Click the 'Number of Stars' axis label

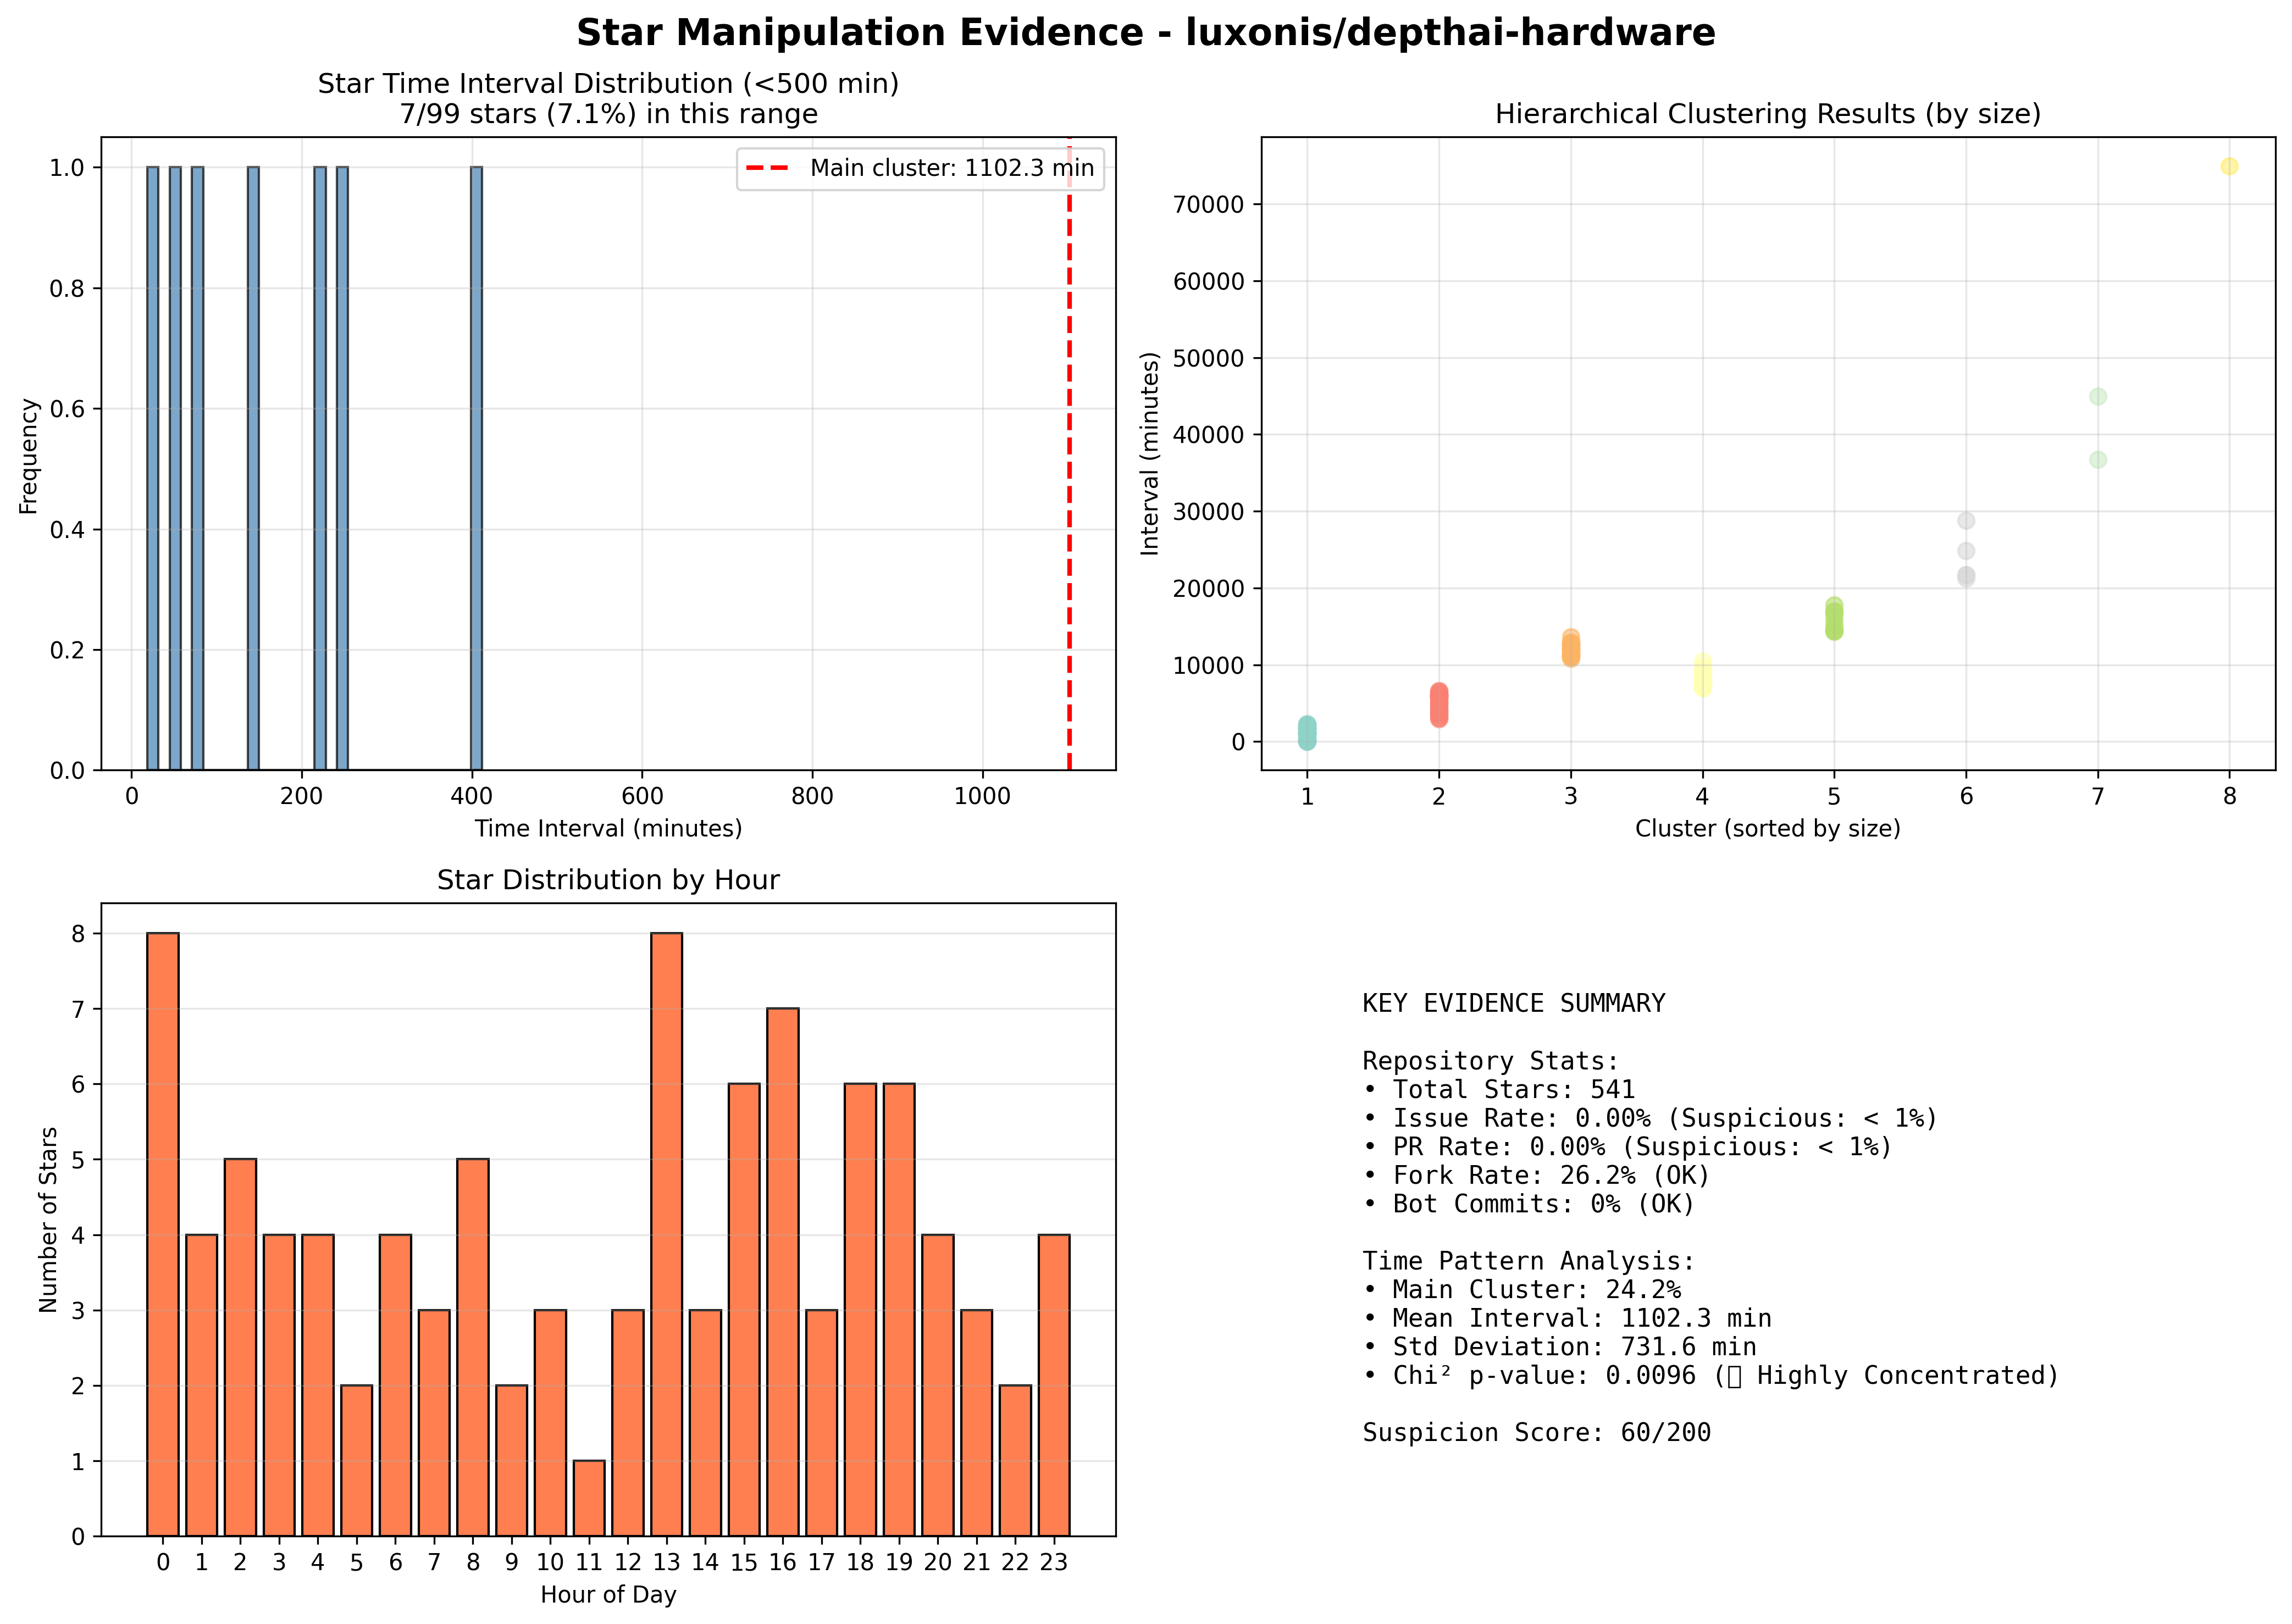(x=48, y=1219)
